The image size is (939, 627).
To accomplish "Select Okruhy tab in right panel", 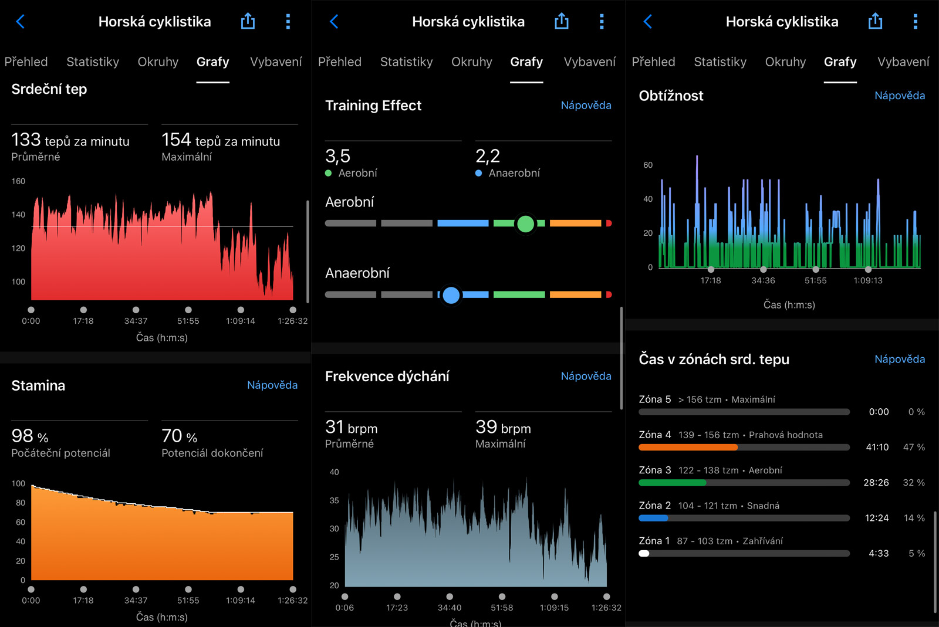I will click(785, 62).
